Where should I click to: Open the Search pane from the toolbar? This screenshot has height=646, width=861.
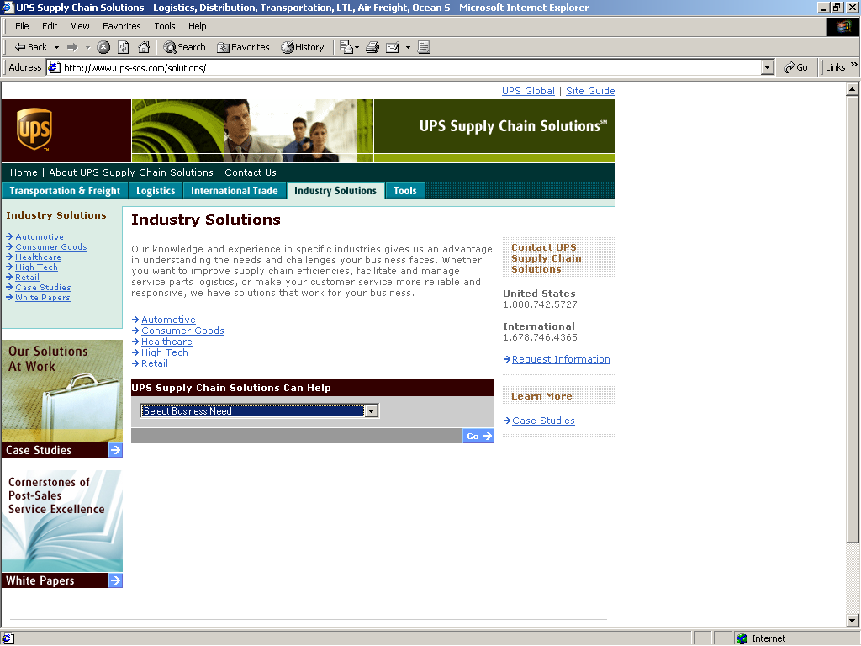[184, 47]
